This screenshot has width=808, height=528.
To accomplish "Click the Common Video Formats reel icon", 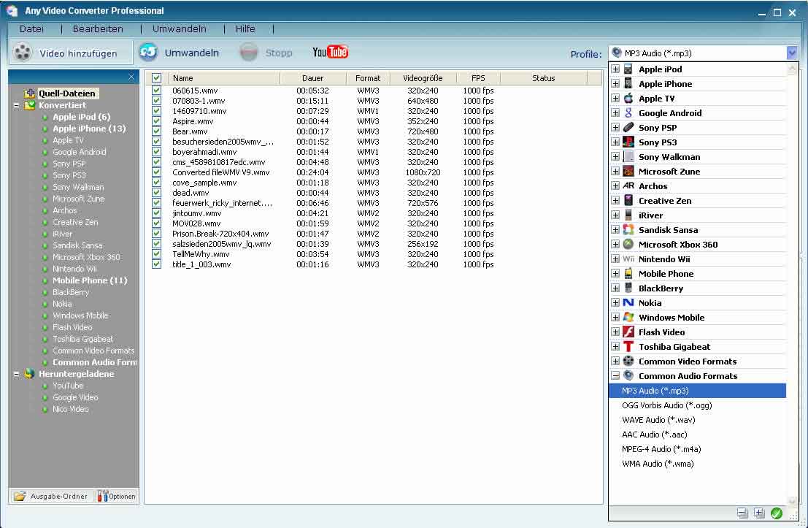I will [628, 361].
